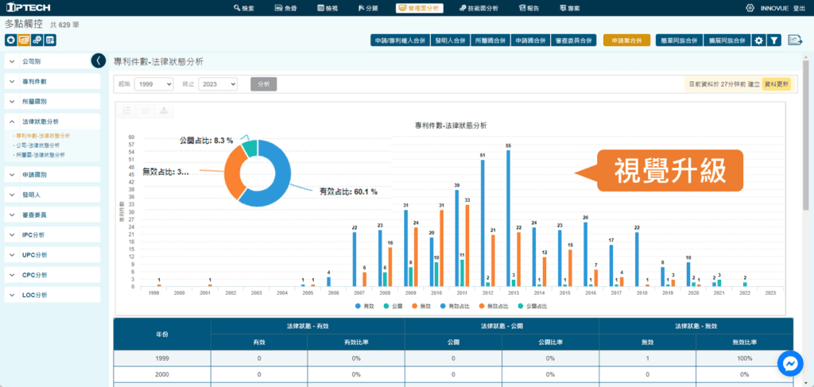
Task: Open the 終止 year dropdown showing 2023
Action: [x=218, y=83]
